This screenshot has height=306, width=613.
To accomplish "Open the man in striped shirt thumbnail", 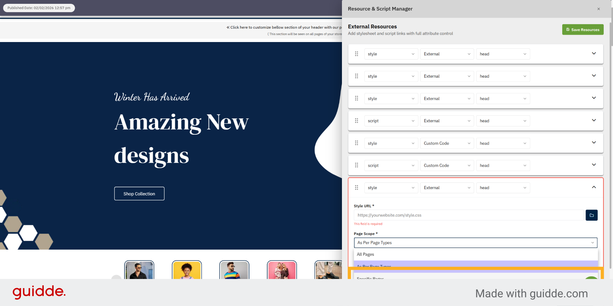I will [234, 270].
